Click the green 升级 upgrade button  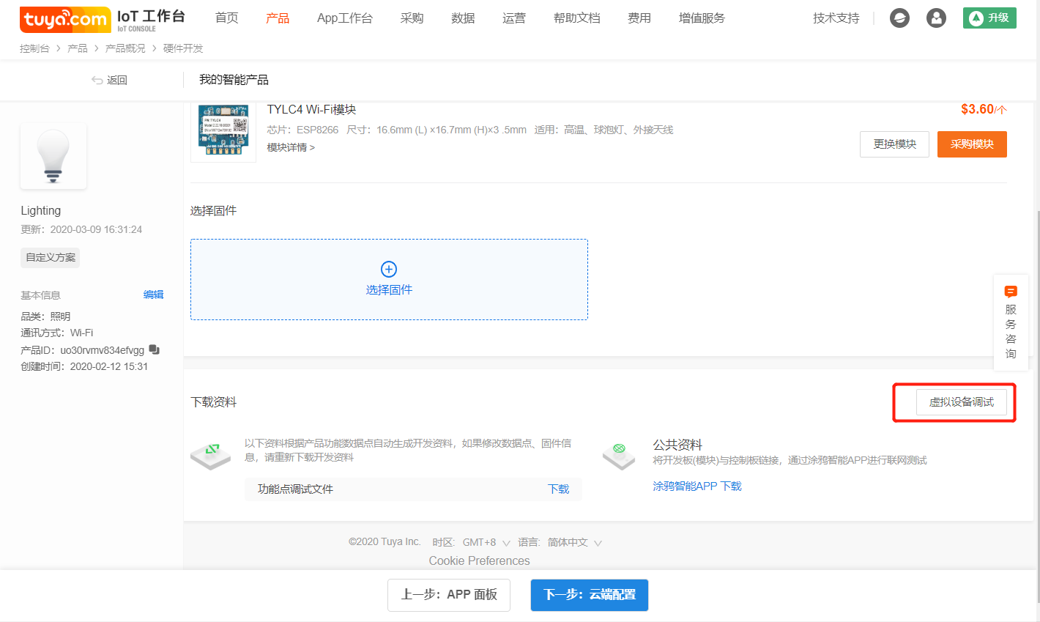[x=989, y=18]
